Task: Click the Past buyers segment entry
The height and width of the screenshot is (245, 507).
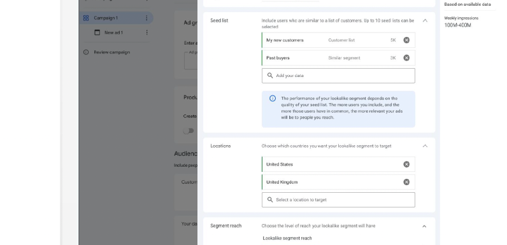Action: [x=338, y=58]
